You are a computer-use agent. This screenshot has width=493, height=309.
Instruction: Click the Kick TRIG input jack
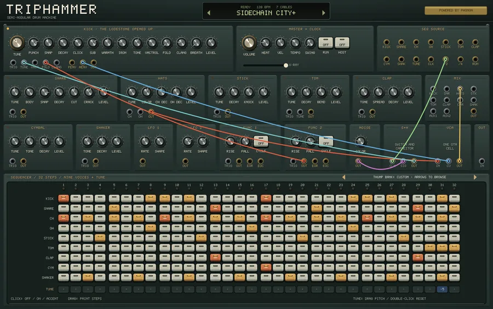pos(13,62)
